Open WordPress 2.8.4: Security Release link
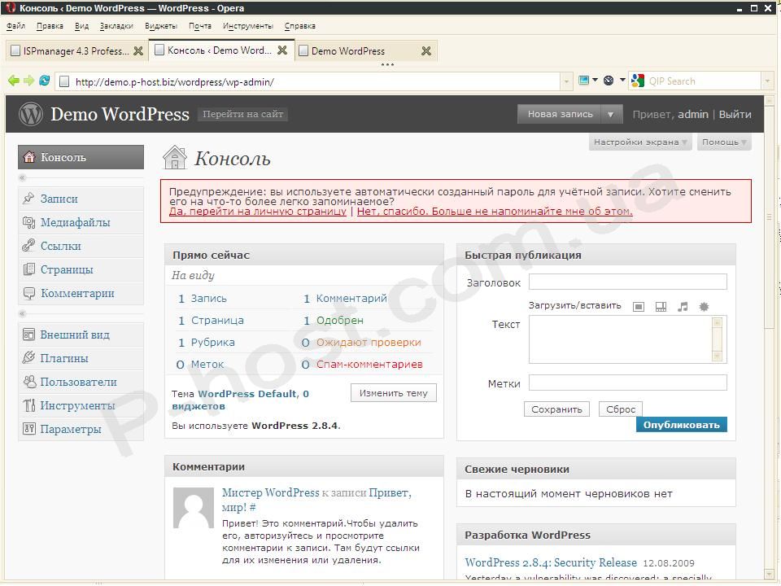 [x=551, y=562]
